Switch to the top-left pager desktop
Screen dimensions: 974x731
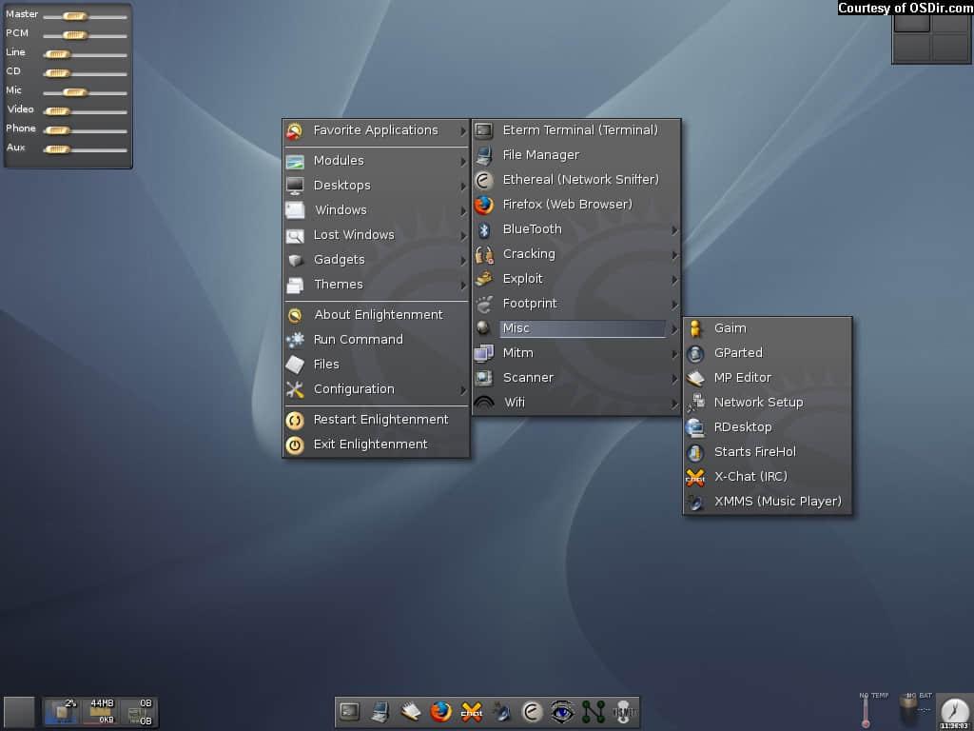click(912, 22)
